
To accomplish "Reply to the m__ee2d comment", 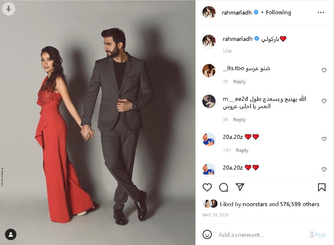I will click(240, 120).
